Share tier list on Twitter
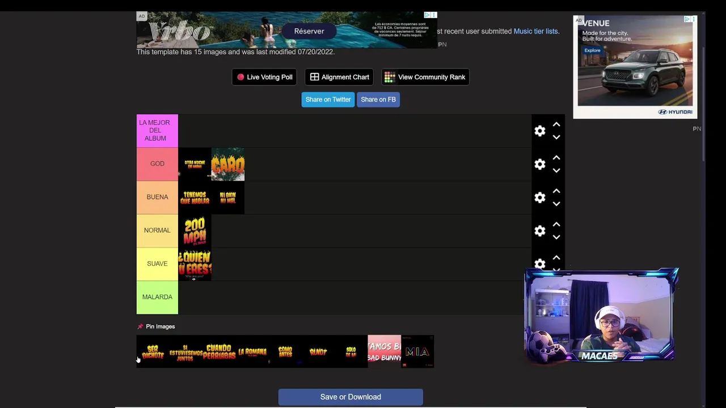Viewport: 726px width, 408px height. coord(328,100)
